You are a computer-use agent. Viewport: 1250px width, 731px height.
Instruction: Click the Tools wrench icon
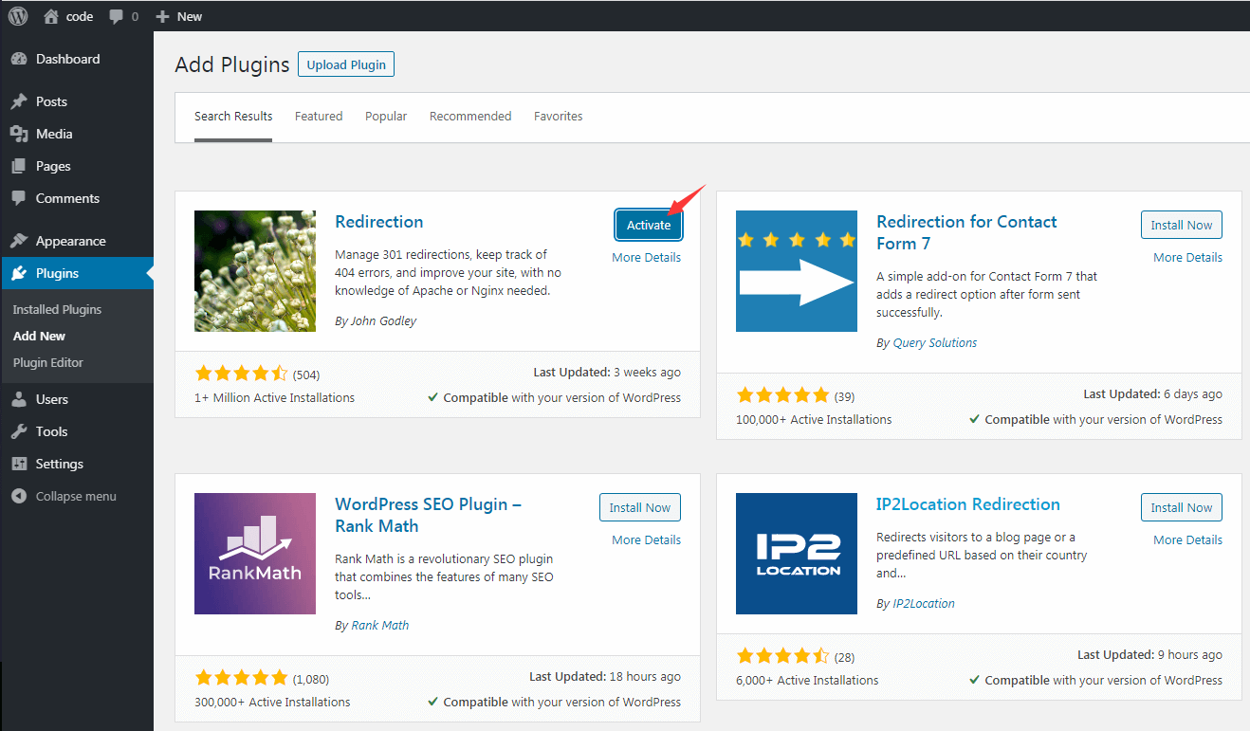(x=21, y=430)
